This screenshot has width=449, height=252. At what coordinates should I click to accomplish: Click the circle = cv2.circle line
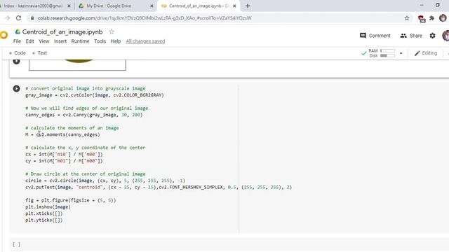(x=105, y=181)
